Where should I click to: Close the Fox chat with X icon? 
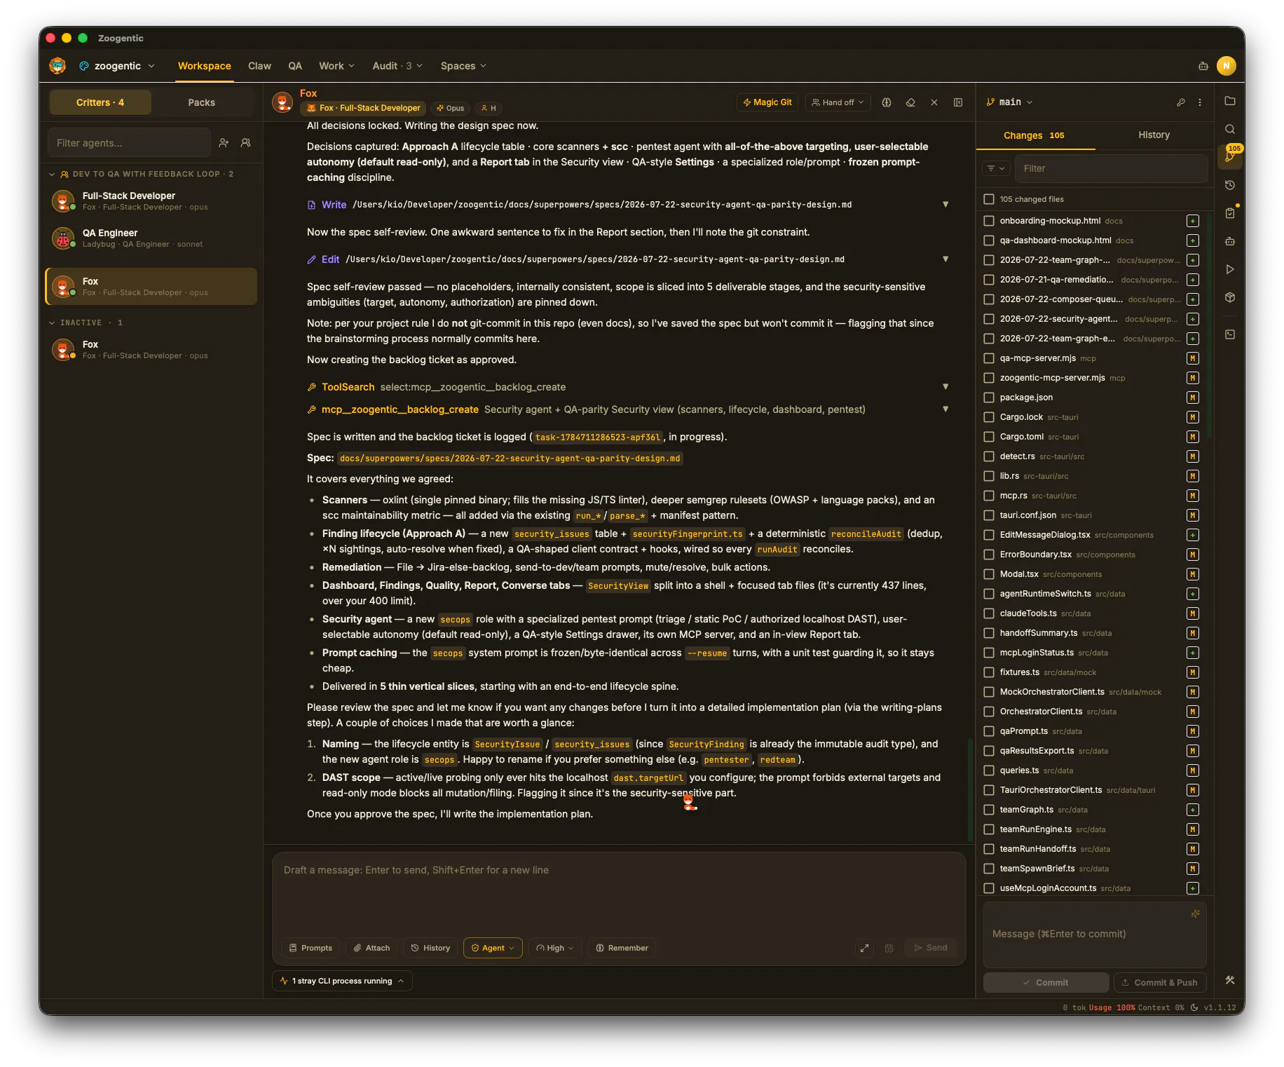(934, 102)
